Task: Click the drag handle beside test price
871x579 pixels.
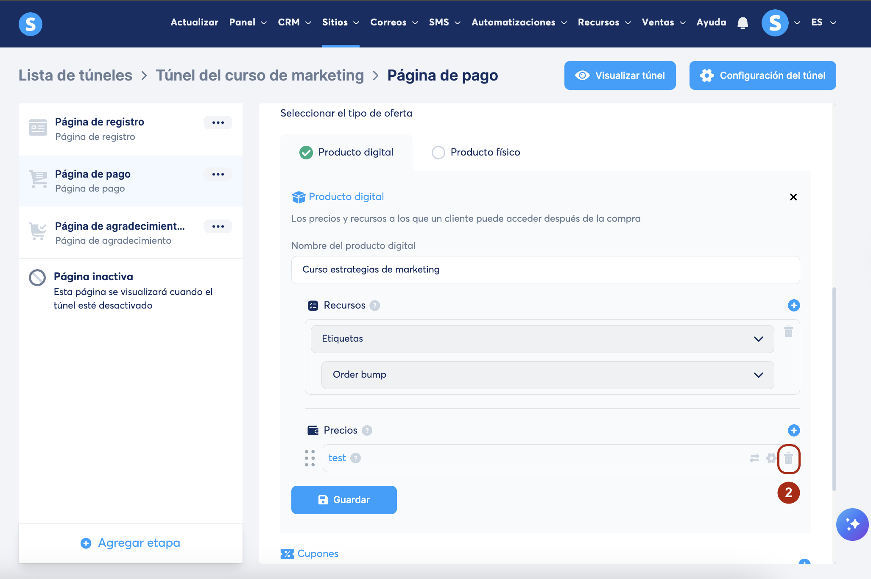Action: click(310, 458)
